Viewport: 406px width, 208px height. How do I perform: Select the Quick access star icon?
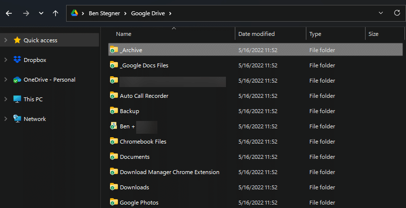[x=17, y=40]
